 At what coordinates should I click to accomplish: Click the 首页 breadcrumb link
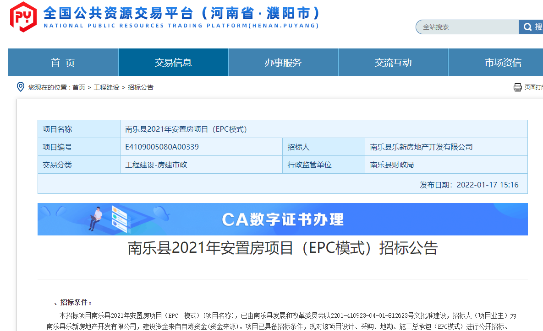point(79,87)
